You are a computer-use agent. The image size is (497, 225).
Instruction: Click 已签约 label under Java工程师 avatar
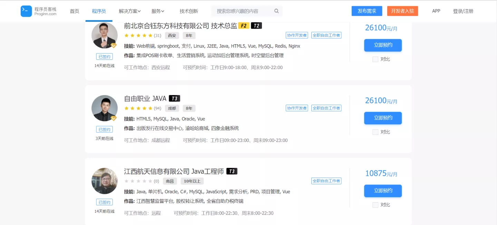tap(105, 203)
